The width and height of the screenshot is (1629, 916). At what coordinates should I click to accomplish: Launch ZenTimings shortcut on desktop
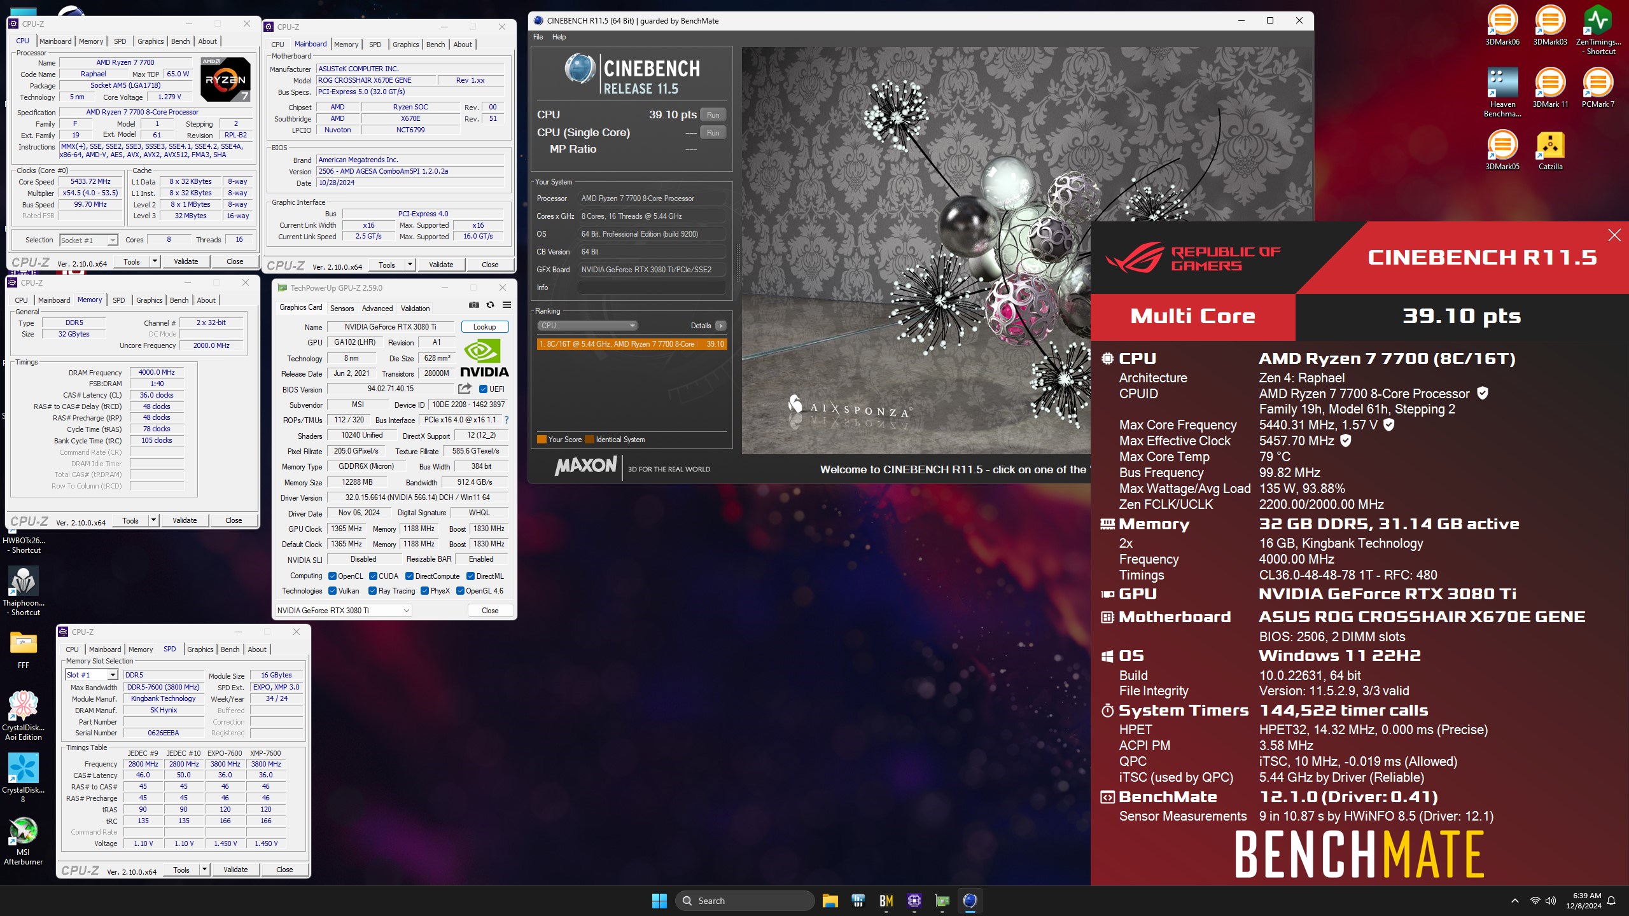click(x=1598, y=31)
